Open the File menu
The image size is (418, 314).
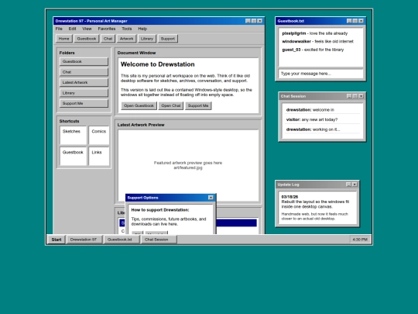(x=59, y=29)
